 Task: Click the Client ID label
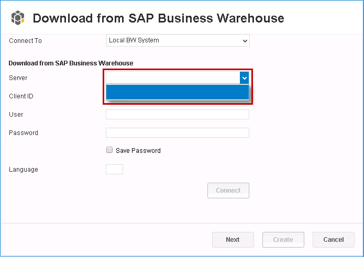21,96
